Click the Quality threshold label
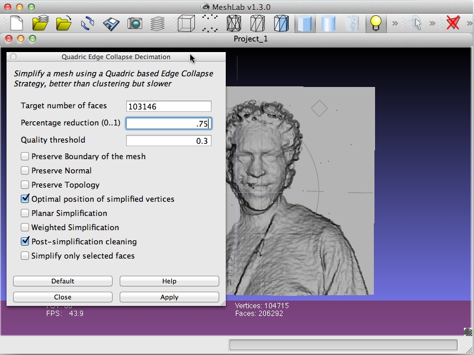The height and width of the screenshot is (355, 474). 53,140
